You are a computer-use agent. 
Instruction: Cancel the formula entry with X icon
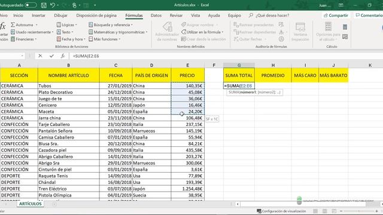point(40,56)
